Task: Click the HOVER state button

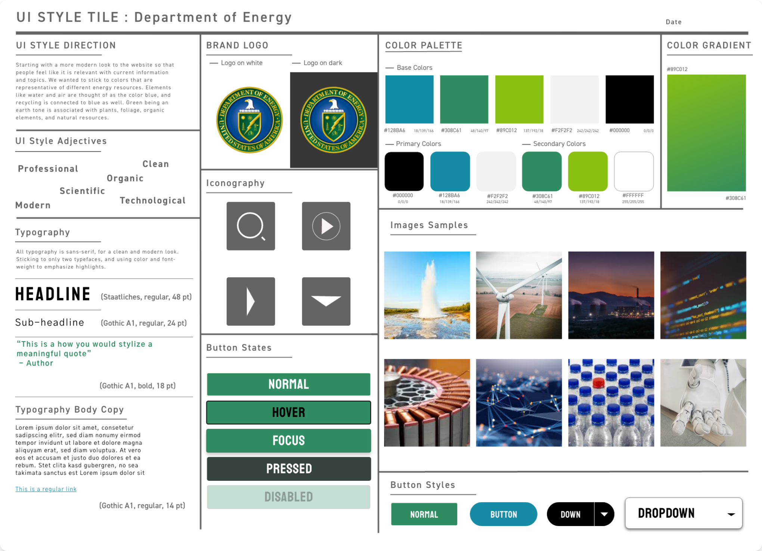Action: click(x=288, y=413)
